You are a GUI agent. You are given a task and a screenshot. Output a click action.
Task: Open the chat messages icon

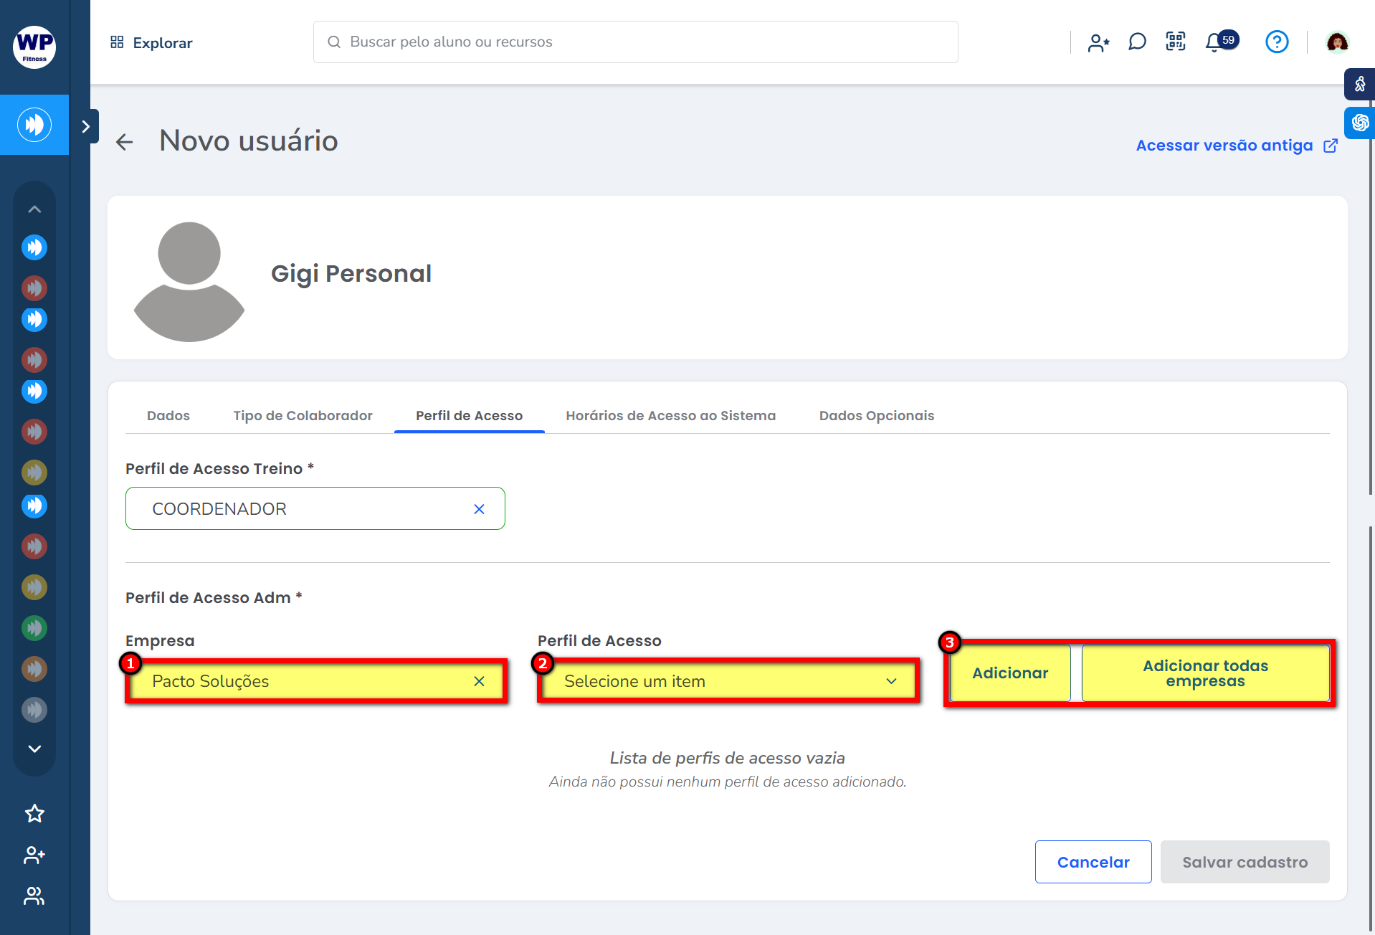pos(1137,42)
